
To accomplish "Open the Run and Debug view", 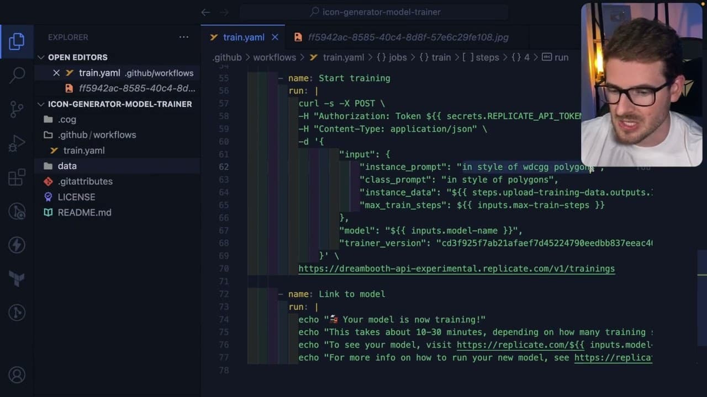I will pos(17,143).
